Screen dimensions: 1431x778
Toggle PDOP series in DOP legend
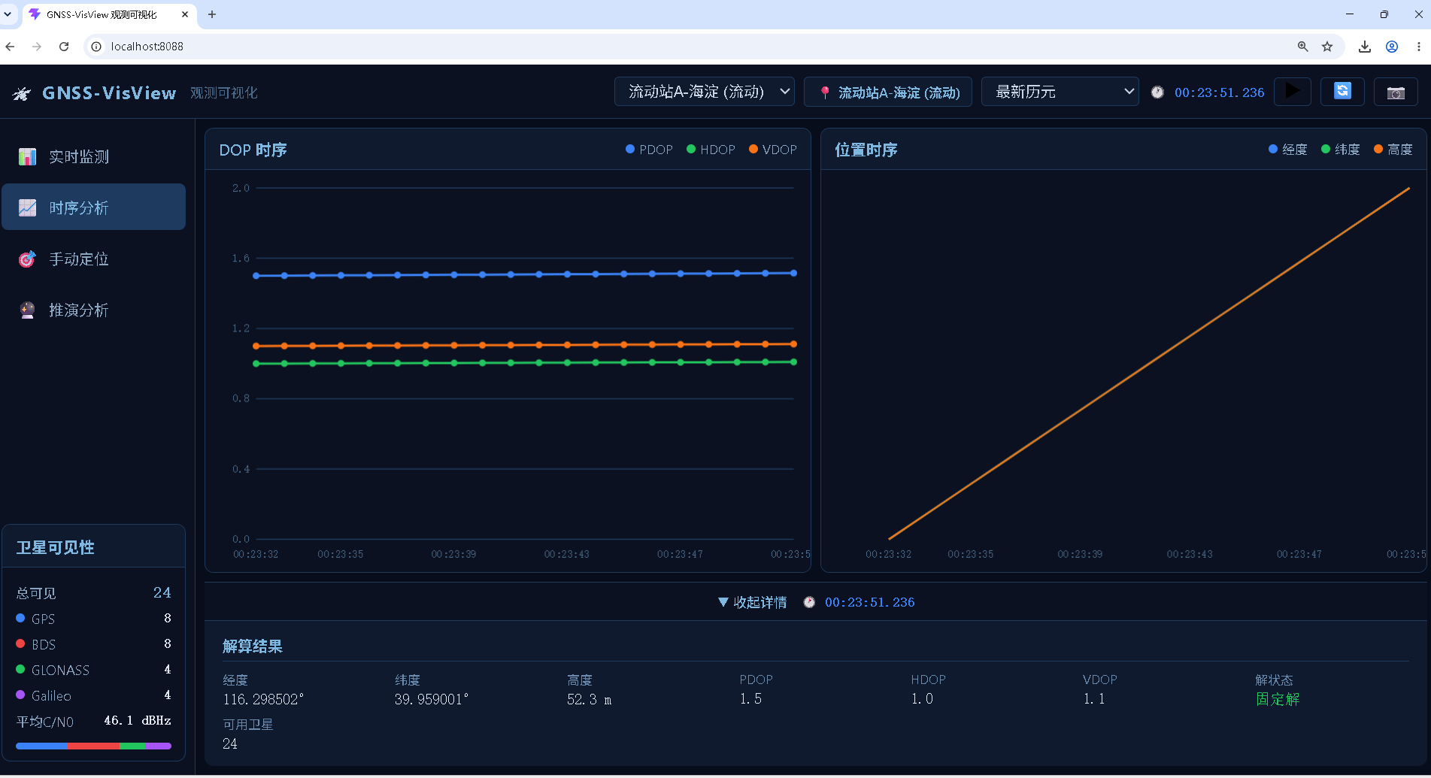point(650,150)
